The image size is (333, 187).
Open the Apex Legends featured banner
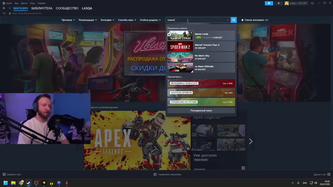pyautogui.click(x=137, y=141)
